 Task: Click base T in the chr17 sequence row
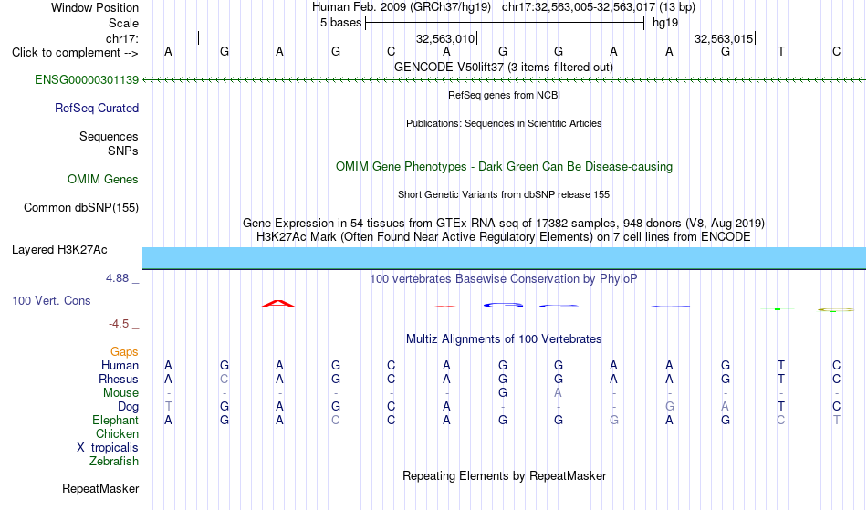click(x=780, y=51)
